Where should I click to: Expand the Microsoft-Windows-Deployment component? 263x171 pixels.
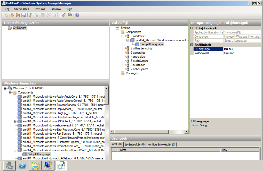[15, 109]
